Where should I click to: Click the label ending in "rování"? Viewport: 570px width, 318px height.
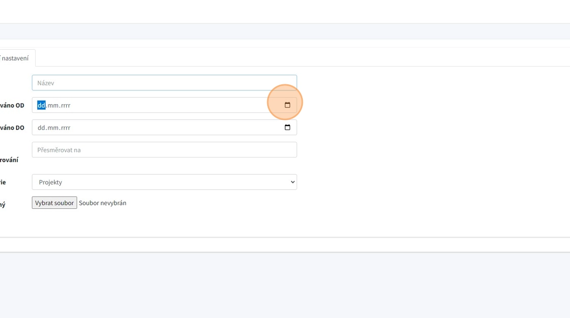[9, 160]
